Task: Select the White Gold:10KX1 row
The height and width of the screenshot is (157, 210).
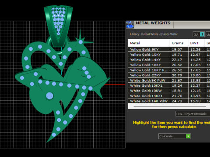Action: pos(169,85)
